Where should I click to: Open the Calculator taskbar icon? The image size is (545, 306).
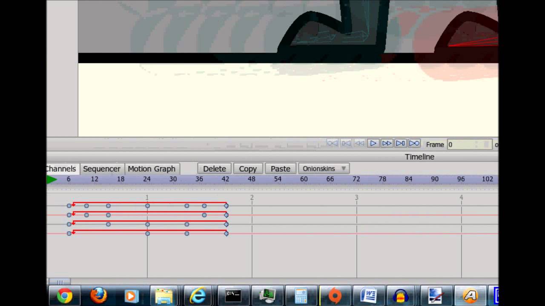click(301, 296)
